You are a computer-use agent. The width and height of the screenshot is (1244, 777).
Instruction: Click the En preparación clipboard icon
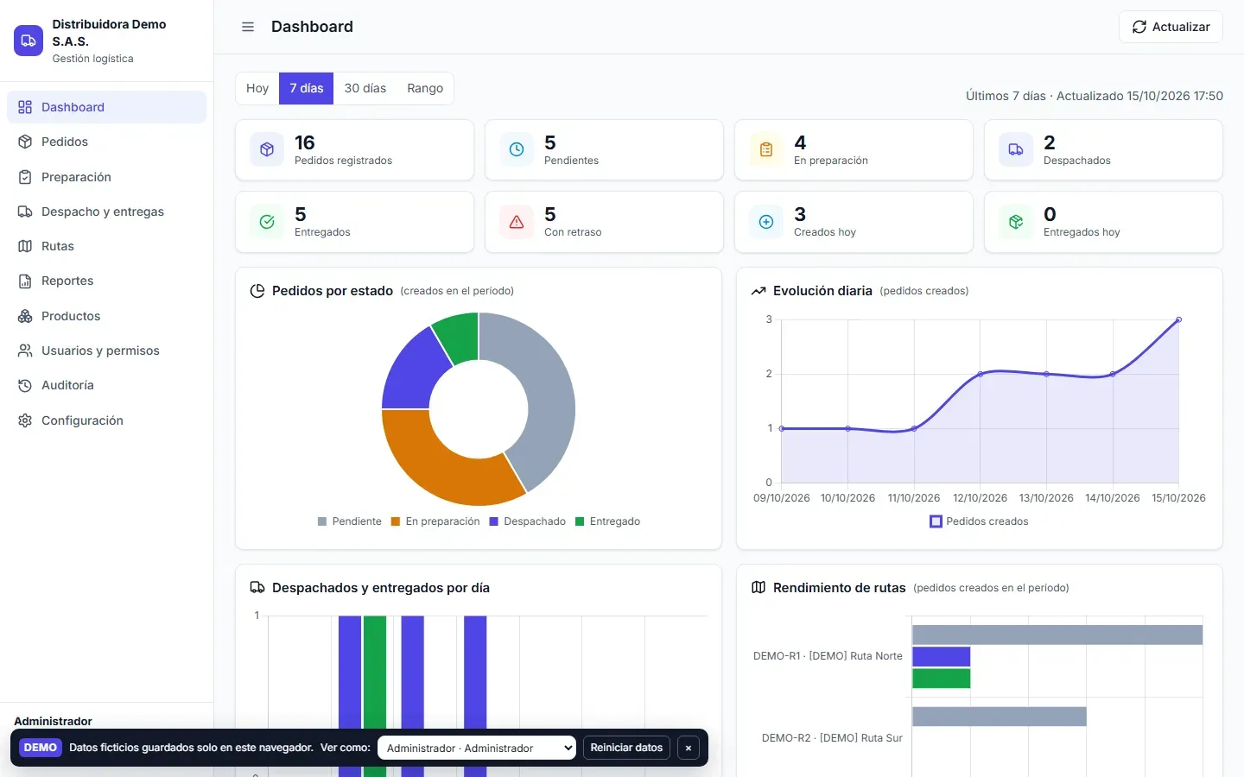pos(766,149)
